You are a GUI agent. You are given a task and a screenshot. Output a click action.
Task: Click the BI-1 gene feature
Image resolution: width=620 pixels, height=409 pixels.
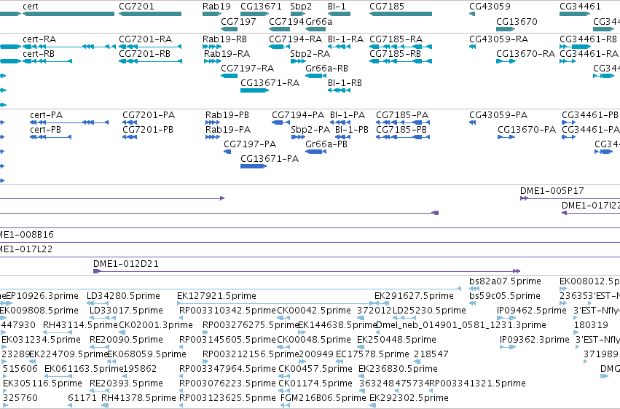coord(339,14)
